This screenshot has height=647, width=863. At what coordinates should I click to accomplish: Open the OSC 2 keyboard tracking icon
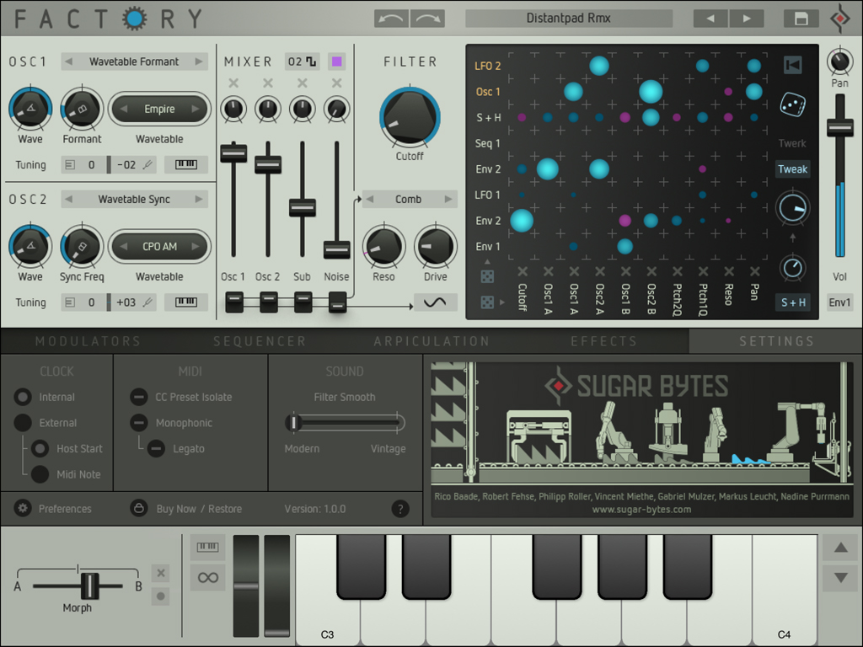click(x=186, y=302)
